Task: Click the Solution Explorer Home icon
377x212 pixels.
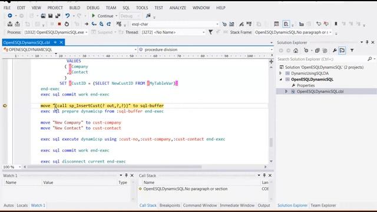Action: [x=296, y=51]
